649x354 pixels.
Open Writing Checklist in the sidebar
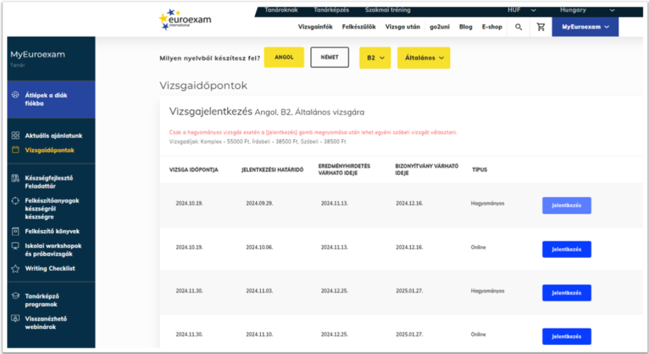(x=50, y=269)
